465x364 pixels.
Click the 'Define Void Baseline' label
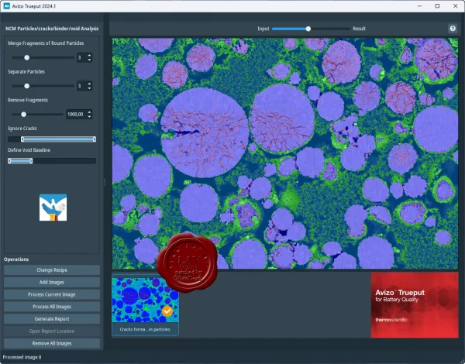pos(29,150)
